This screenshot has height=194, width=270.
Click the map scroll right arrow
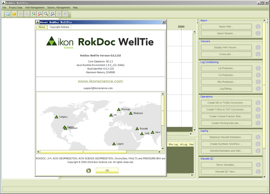click(x=159, y=152)
